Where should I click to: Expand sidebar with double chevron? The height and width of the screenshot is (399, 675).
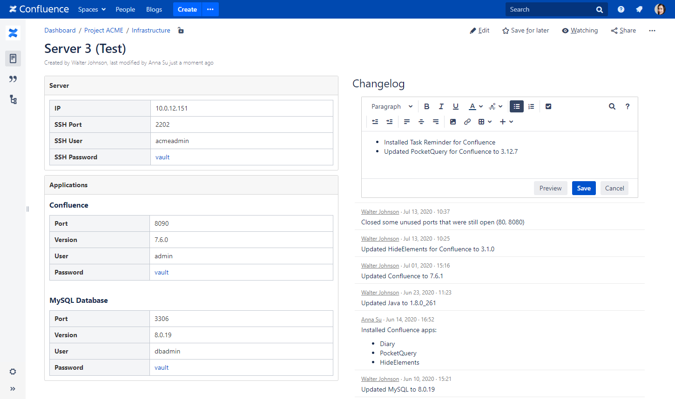pos(13,389)
